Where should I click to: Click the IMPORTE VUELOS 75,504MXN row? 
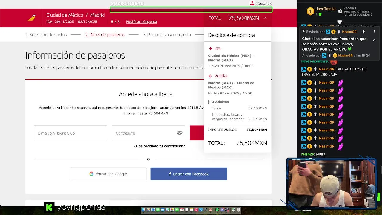click(238, 130)
